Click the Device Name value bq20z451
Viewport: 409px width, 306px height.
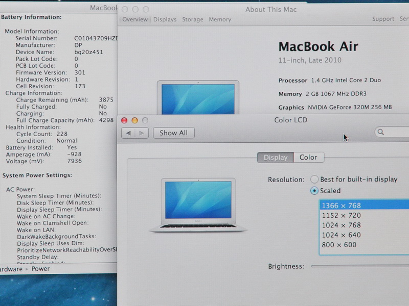pyautogui.click(x=88, y=52)
